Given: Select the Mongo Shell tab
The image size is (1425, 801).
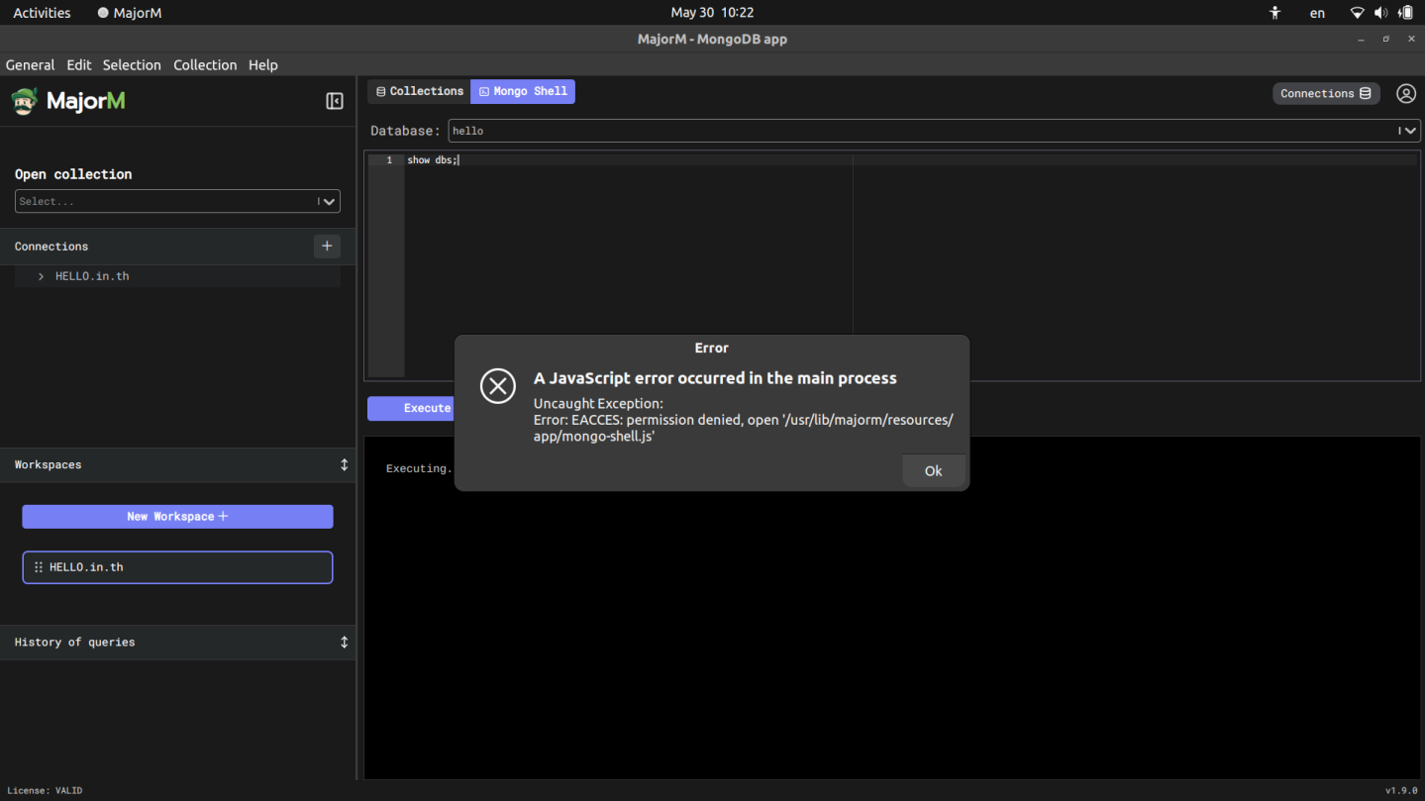Looking at the screenshot, I should (523, 91).
